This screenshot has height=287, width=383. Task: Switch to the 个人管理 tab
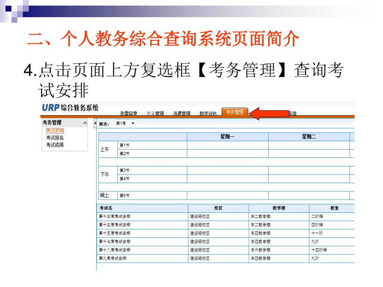click(x=155, y=113)
